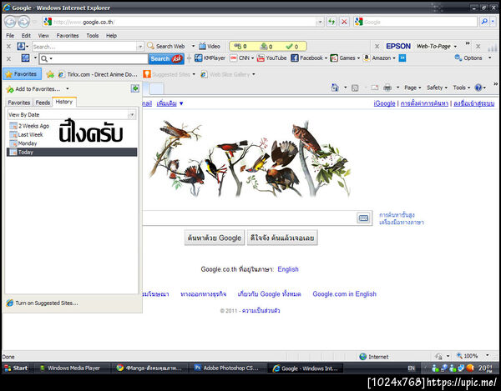Click the Refresh page icon
This screenshot has height=391, width=501.
pos(331,22)
